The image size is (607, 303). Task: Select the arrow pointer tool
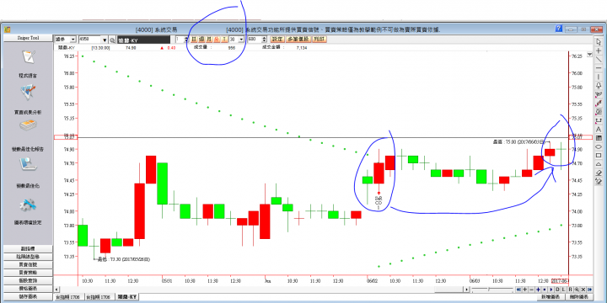[x=599, y=42]
